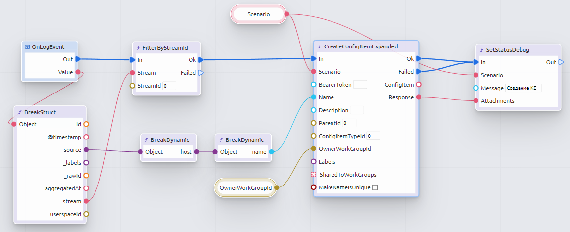
Task: Click the source pin on BreakStruct
Action: (86, 149)
